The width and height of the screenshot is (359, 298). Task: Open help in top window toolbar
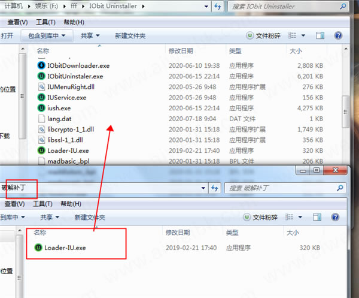338,35
